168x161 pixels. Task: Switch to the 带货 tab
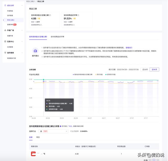(38, 137)
